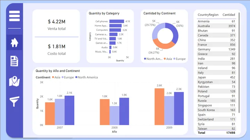Click Europe legend item in yearly chart
The width and height of the screenshot is (250, 140).
[x=68, y=77]
